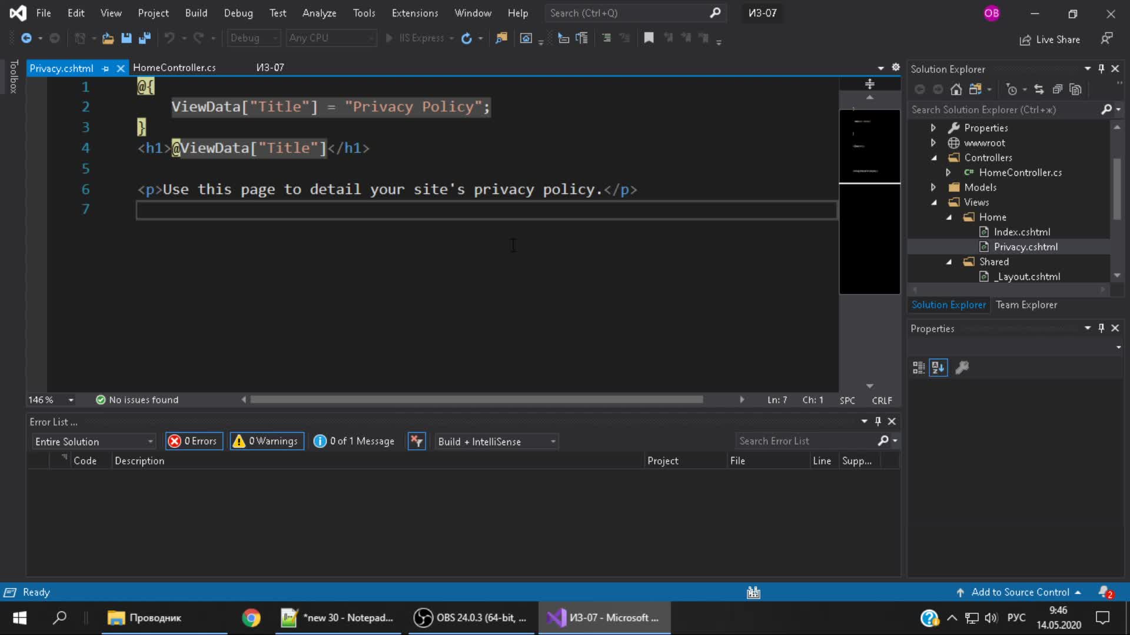The width and height of the screenshot is (1130, 635).
Task: Click the notifications bell in status bar
Action: [1105, 592]
